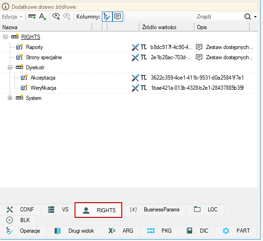Switch to the BusinessParams tab
263x241 pixels.
tap(155, 210)
